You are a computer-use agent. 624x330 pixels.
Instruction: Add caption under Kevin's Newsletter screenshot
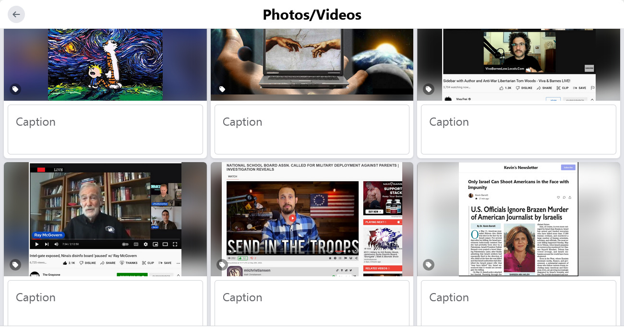point(518,304)
